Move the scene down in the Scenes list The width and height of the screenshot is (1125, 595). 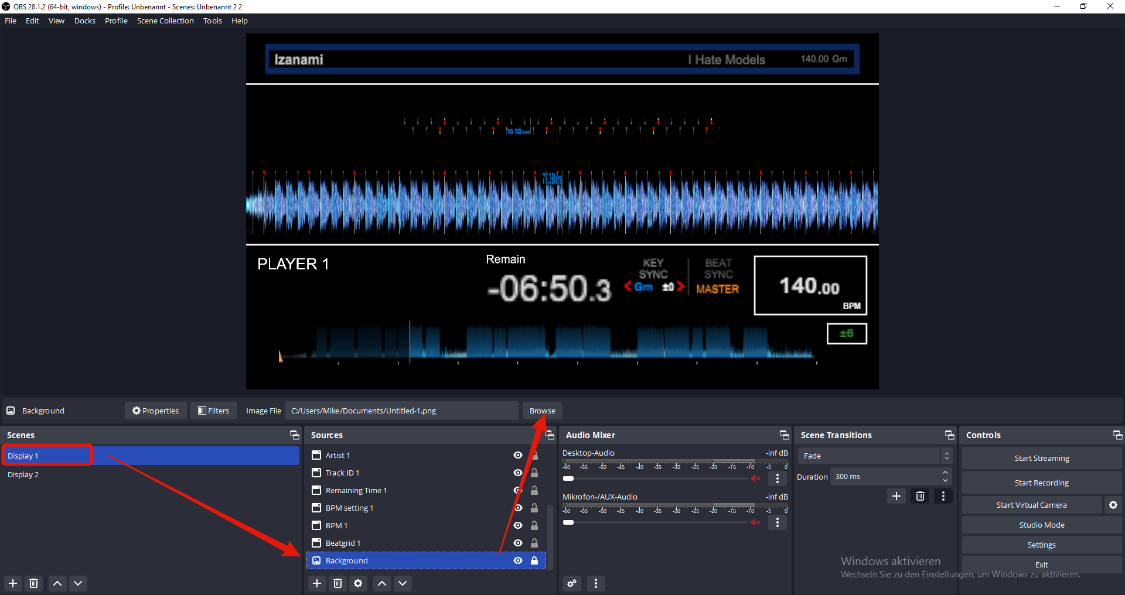click(x=78, y=583)
